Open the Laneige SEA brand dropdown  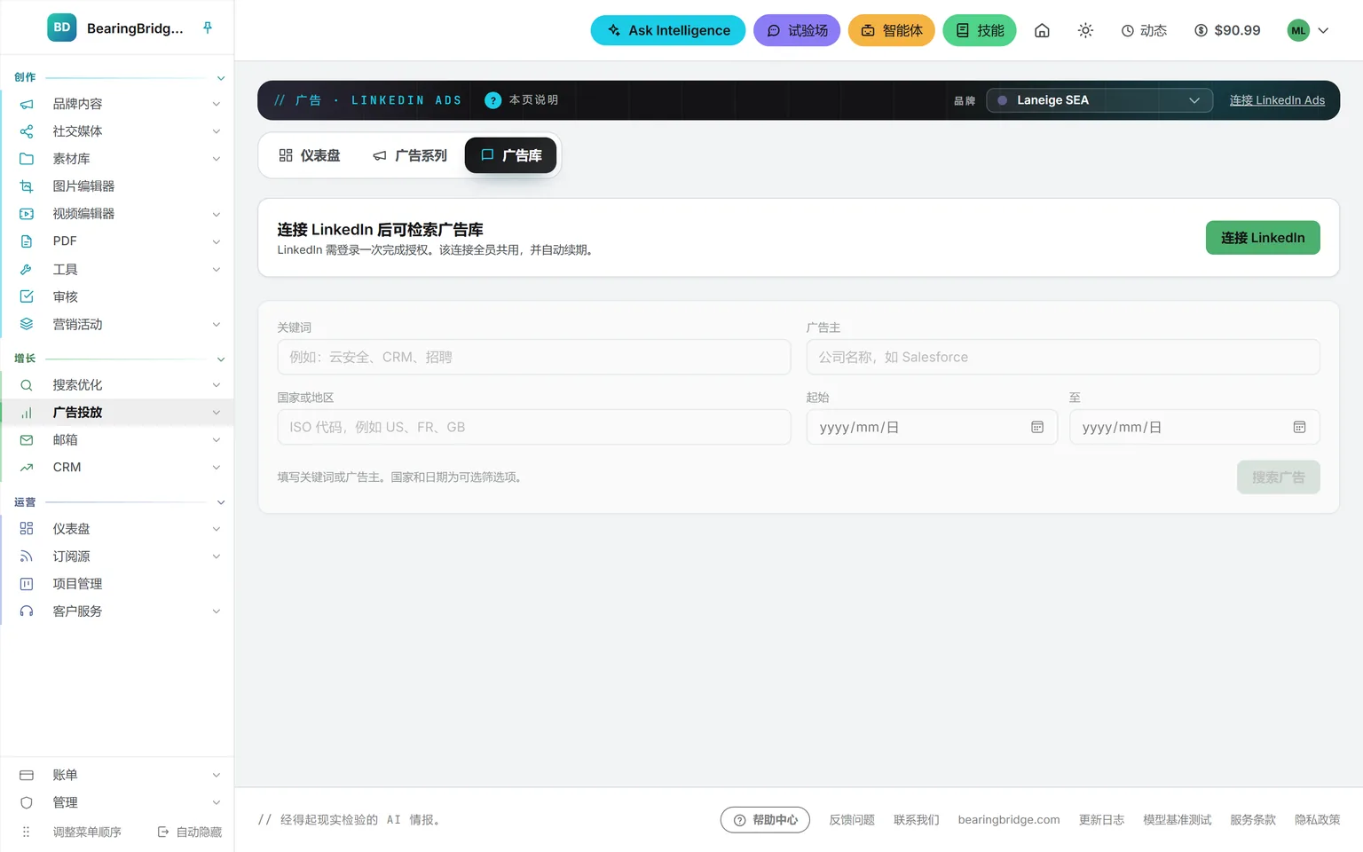(x=1099, y=100)
